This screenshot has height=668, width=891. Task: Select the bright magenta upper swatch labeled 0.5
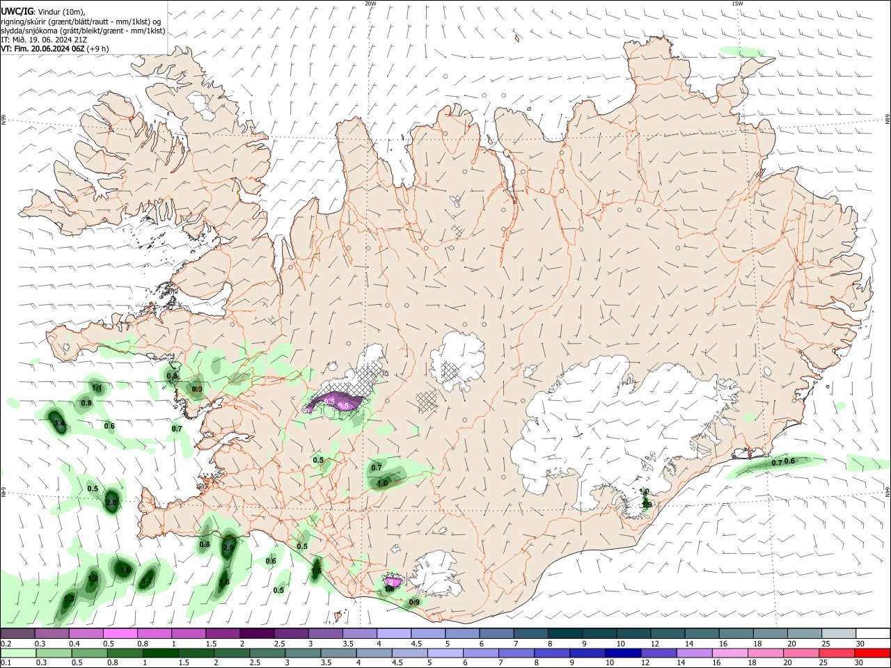click(120, 633)
